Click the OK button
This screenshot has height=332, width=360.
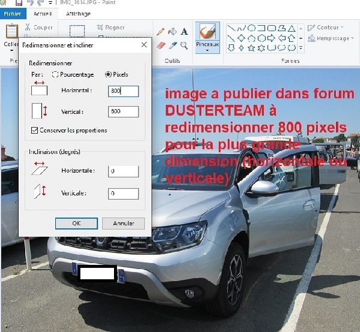point(76,224)
